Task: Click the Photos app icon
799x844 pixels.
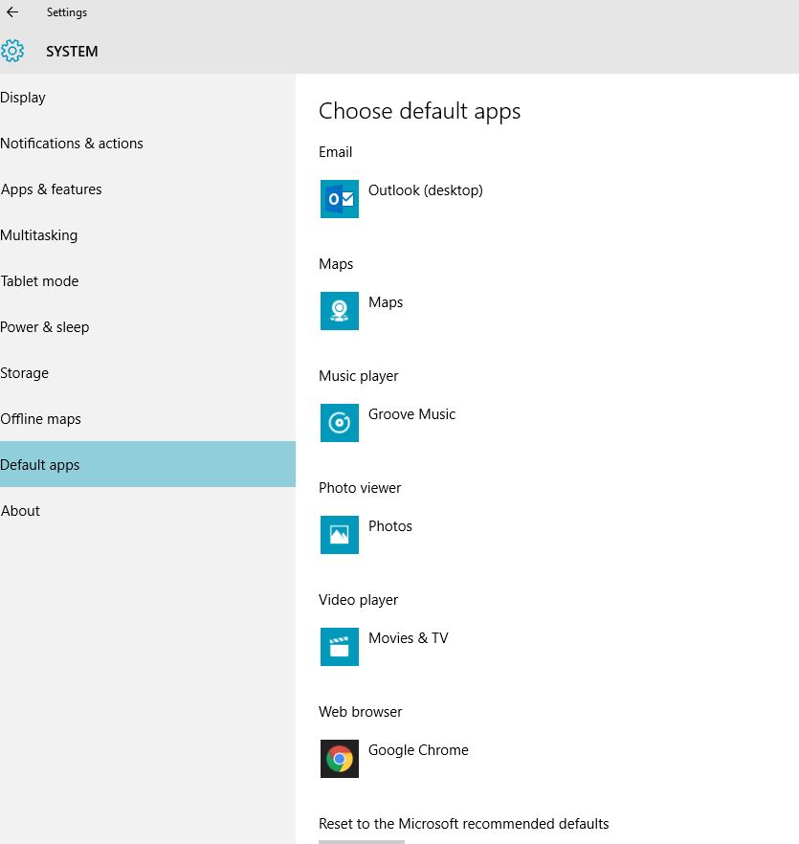Action: tap(339, 535)
